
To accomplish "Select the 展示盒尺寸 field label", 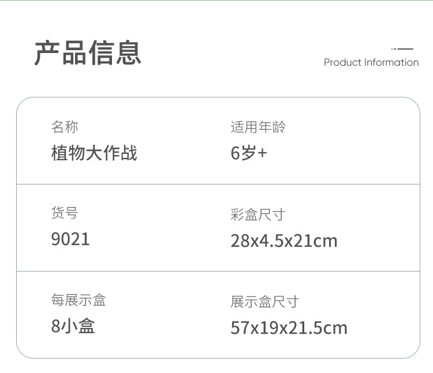I will click(x=265, y=302).
